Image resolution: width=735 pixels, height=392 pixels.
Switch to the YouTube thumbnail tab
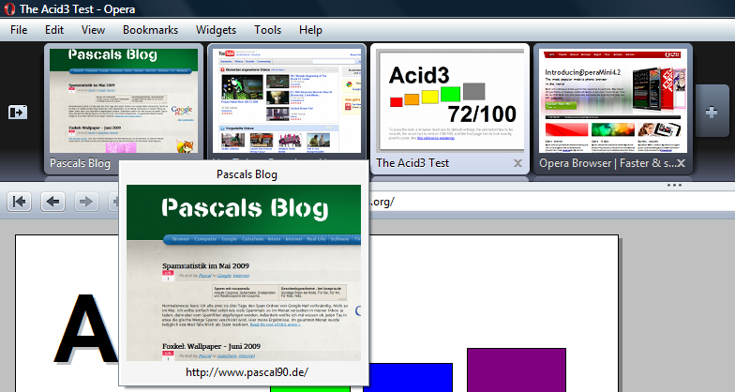[286, 94]
